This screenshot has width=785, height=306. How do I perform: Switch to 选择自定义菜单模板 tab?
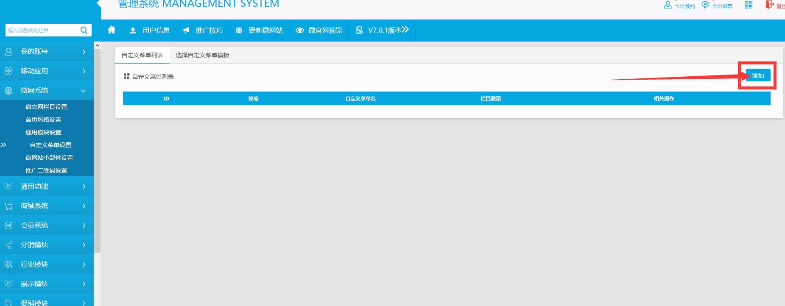tap(202, 55)
